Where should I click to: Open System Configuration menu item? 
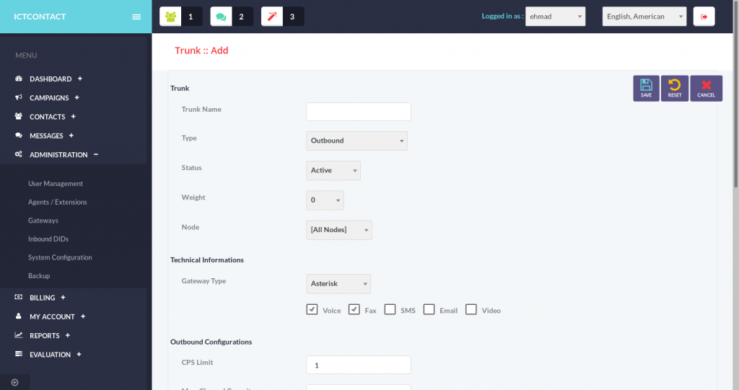(x=60, y=257)
